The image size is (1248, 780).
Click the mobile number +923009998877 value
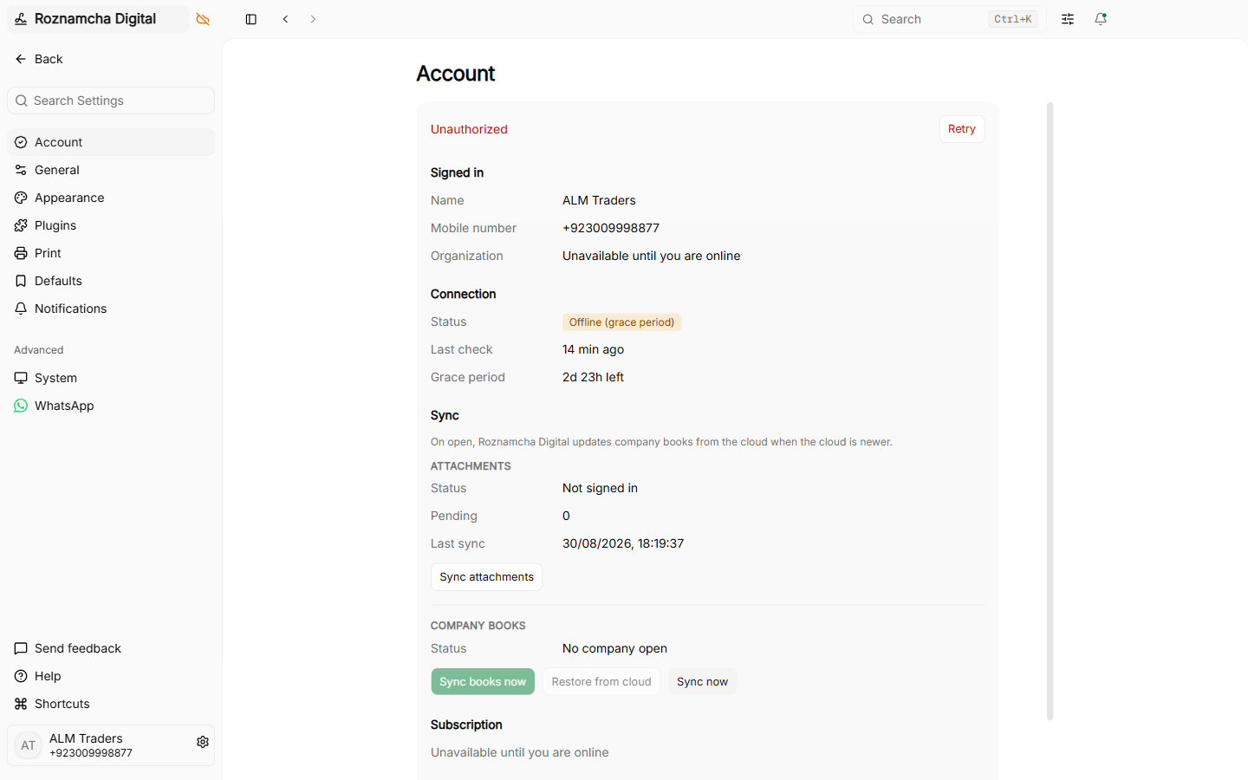[611, 228]
